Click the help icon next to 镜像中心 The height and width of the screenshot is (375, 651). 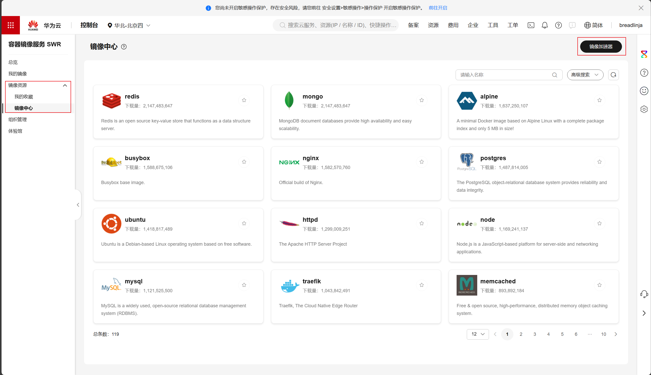click(x=124, y=47)
